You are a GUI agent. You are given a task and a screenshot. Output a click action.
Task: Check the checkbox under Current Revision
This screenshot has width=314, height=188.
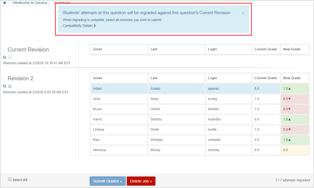(x=10, y=57)
